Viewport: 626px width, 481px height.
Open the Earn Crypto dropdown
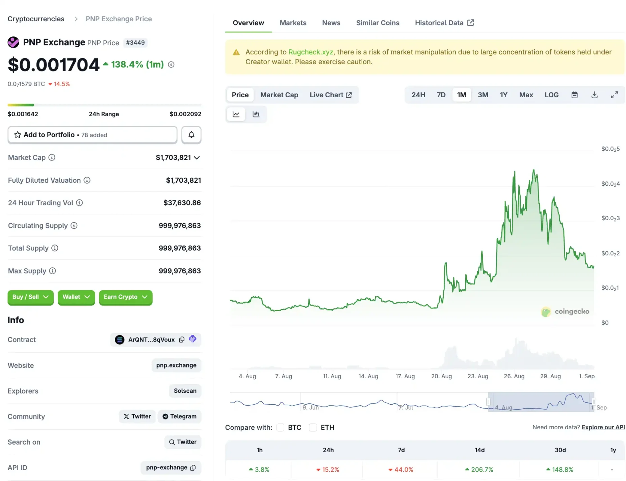[x=125, y=297]
